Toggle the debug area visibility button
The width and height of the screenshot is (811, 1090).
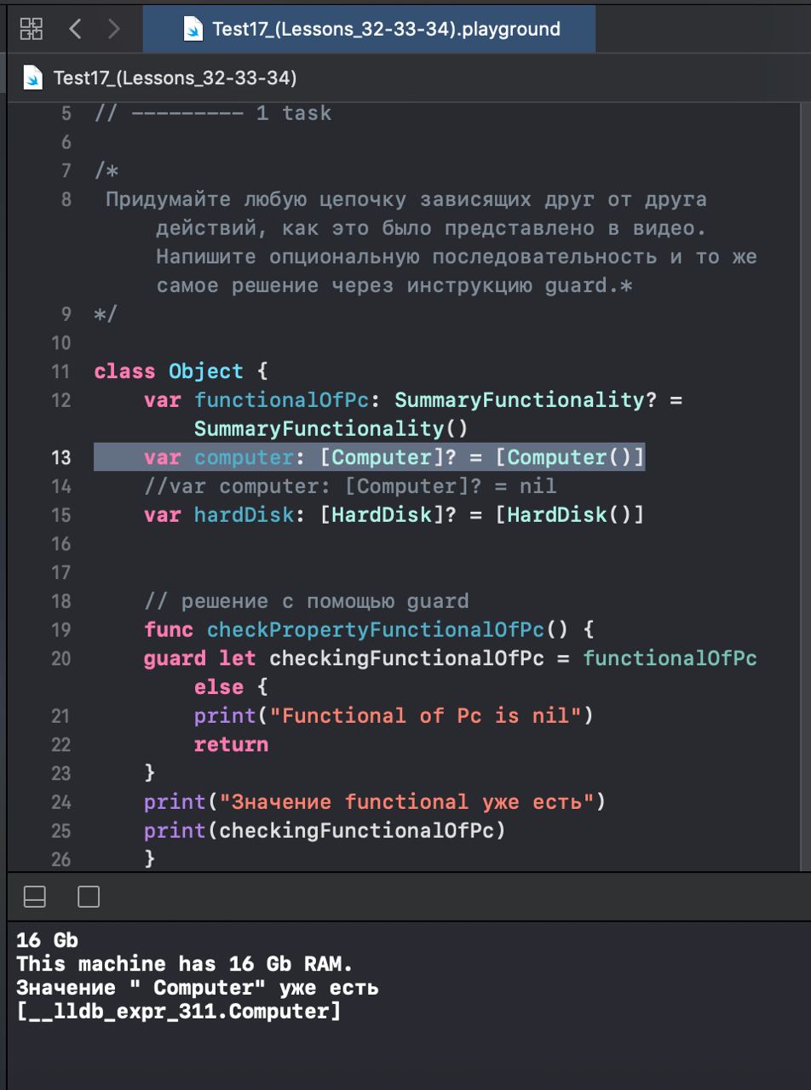pos(35,897)
